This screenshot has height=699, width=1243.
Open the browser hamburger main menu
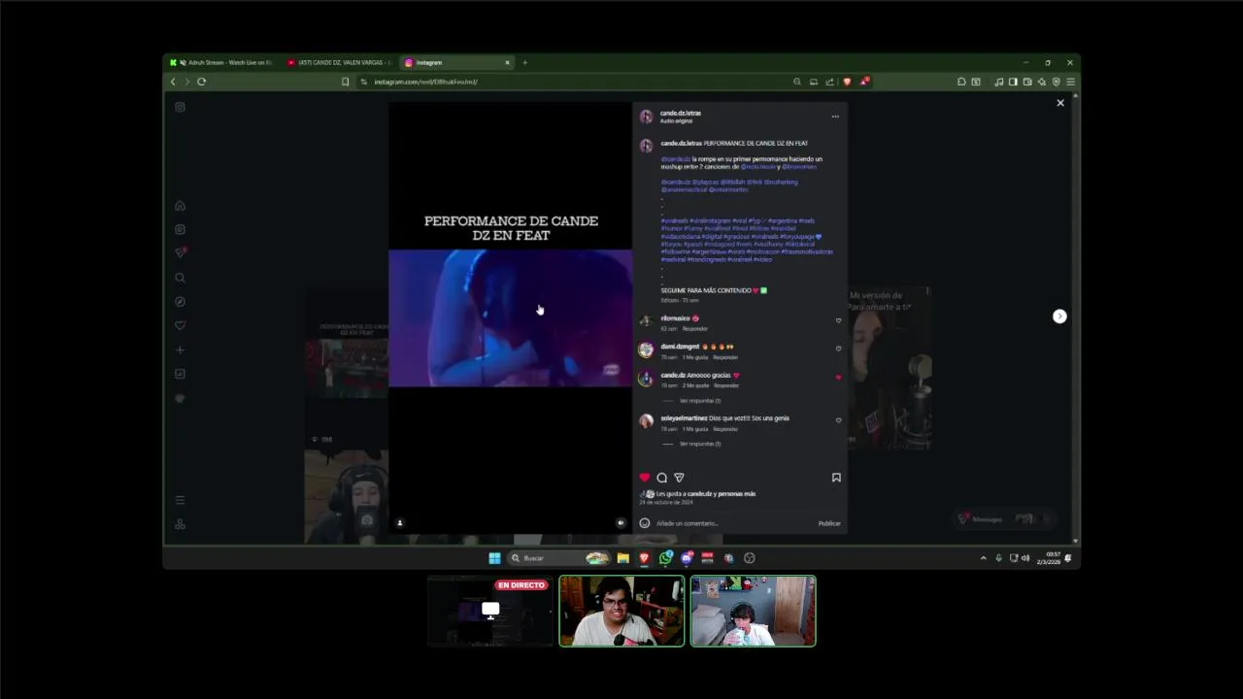coord(1070,82)
